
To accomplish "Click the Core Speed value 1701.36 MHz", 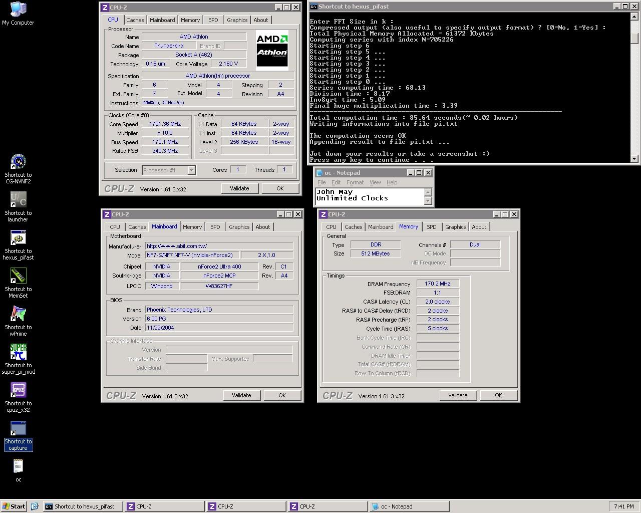I will (x=165, y=124).
